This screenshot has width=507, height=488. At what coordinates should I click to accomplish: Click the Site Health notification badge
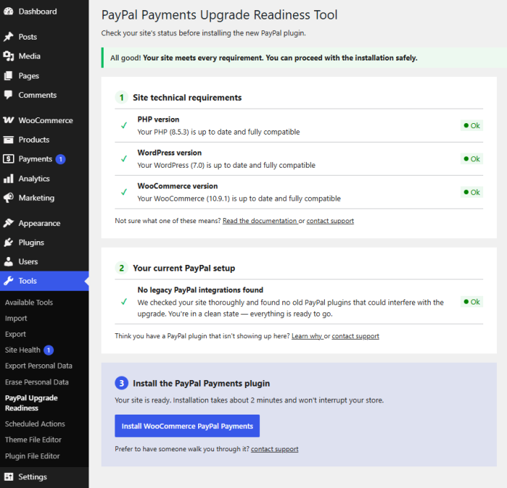(48, 350)
